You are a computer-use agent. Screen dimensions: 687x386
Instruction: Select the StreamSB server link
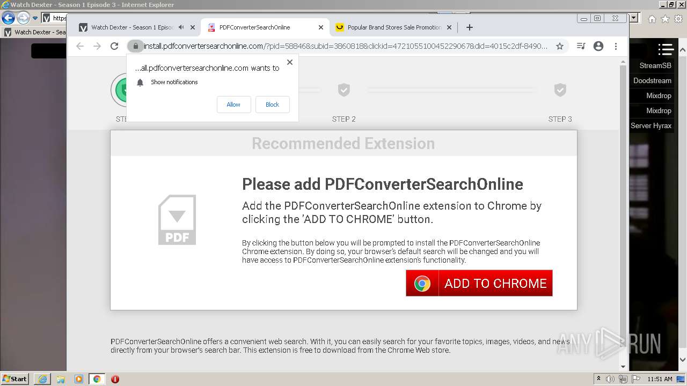pyautogui.click(x=655, y=65)
